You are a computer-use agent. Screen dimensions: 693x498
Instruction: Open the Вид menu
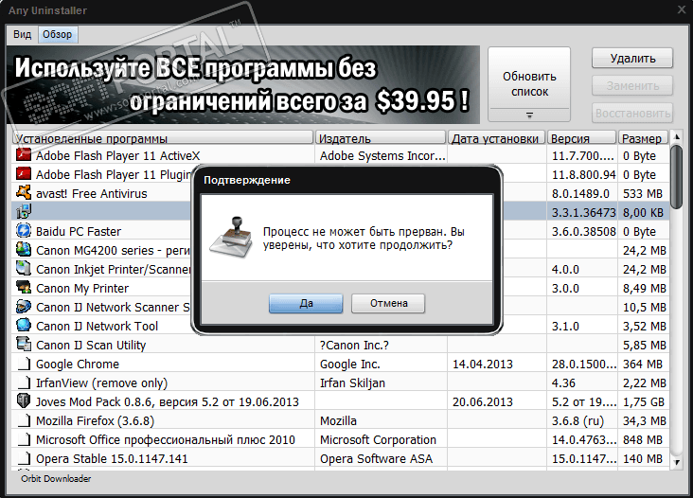coord(22,34)
